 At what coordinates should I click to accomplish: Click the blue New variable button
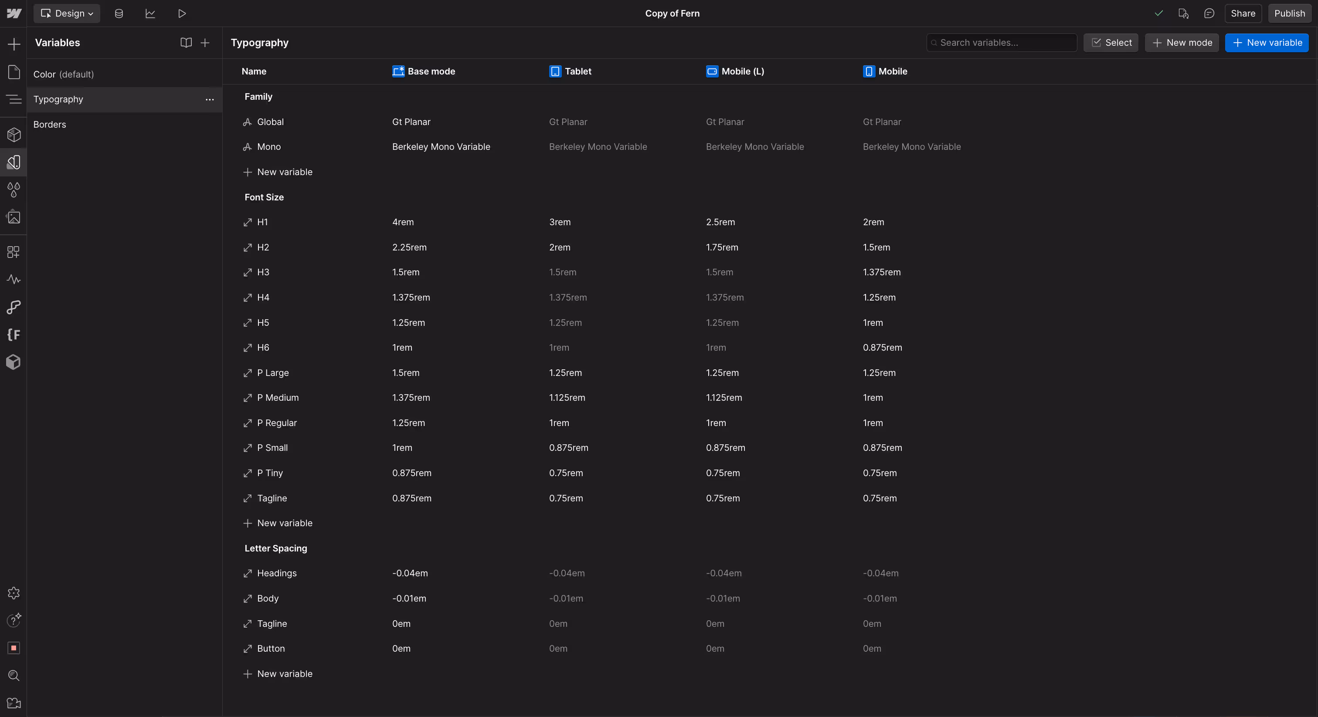pyautogui.click(x=1266, y=43)
